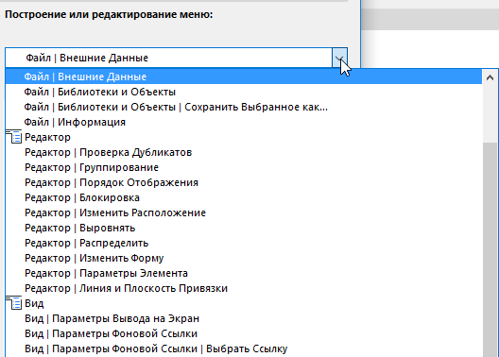Click the dropdown arrow of the menu combo box
499x357 pixels.
click(x=339, y=58)
